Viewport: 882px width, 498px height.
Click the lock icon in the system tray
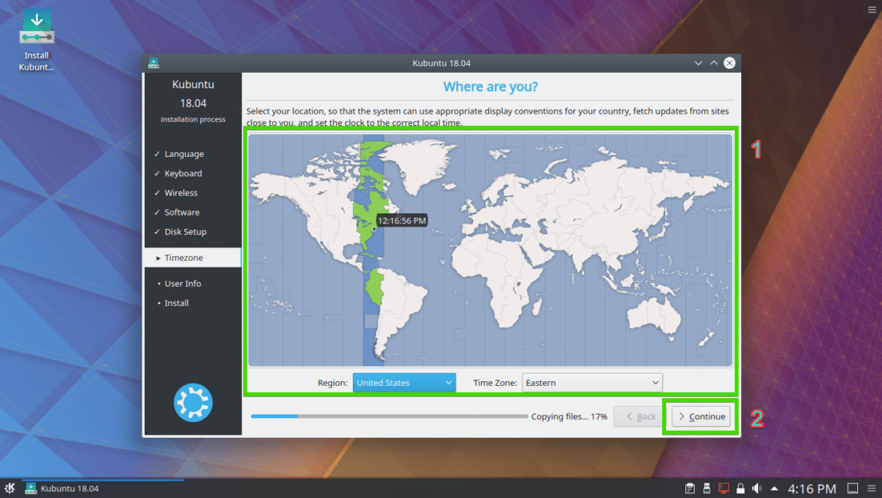(740, 489)
